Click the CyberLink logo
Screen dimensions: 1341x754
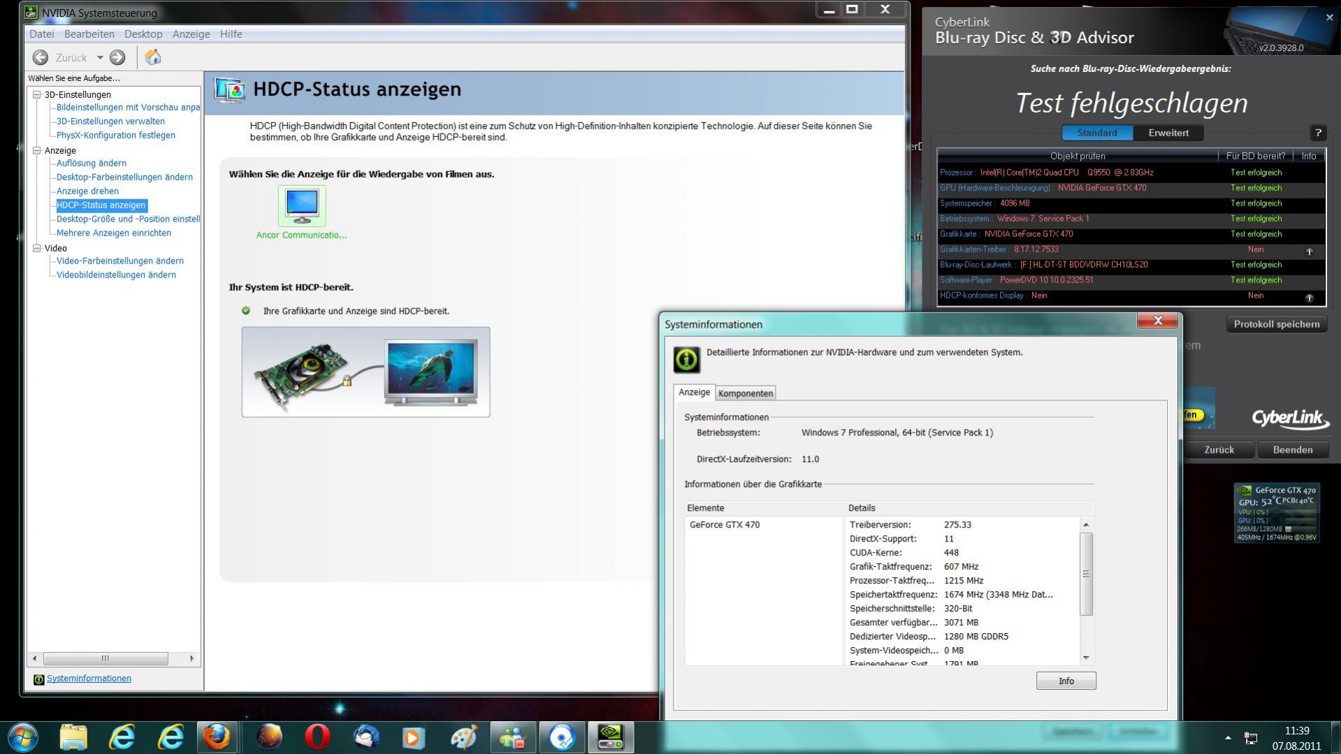click(1289, 418)
